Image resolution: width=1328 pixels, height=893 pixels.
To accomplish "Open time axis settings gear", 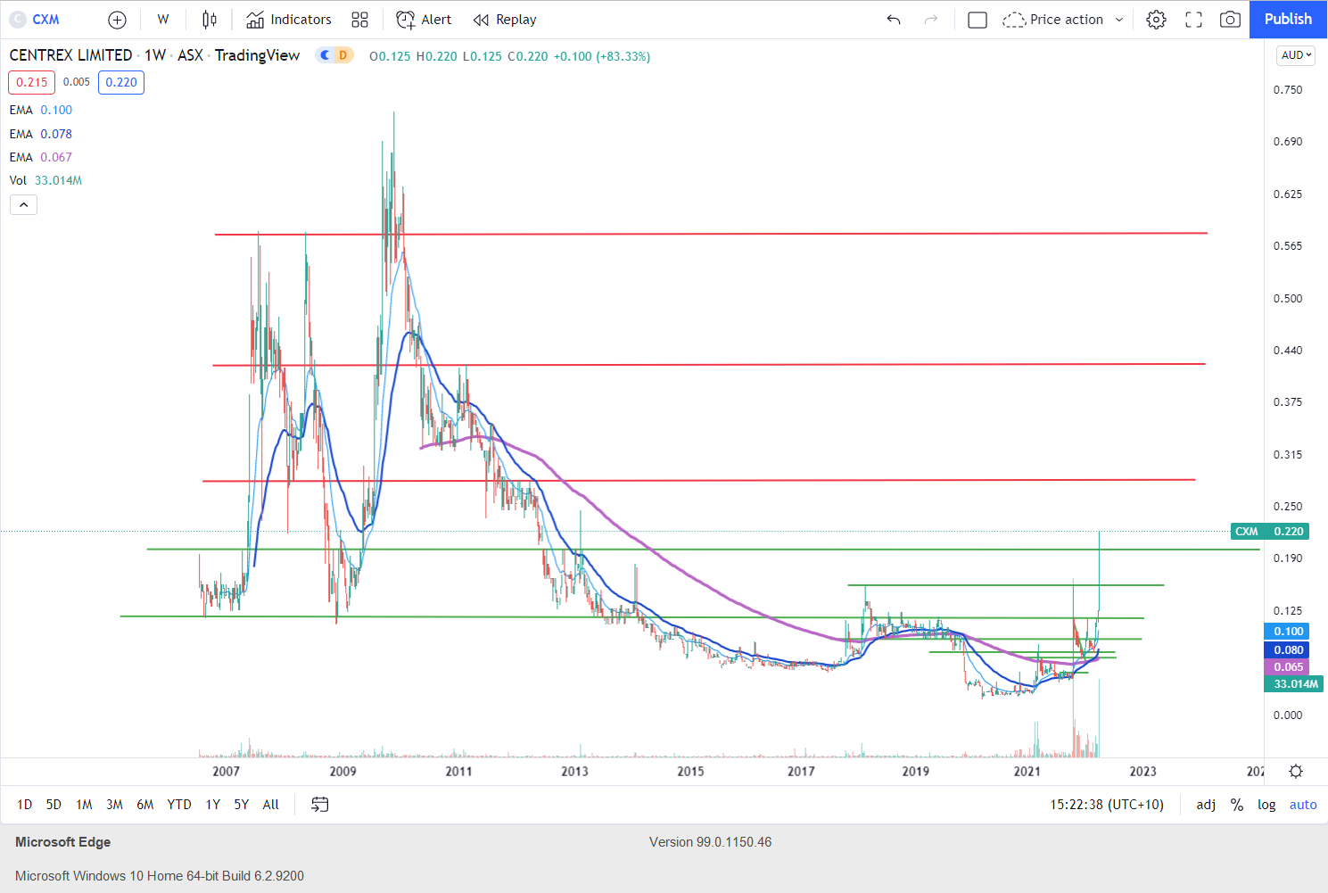I will [1296, 772].
